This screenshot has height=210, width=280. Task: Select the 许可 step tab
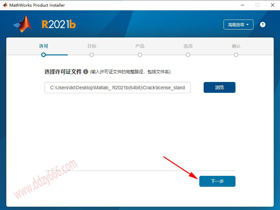[x=44, y=46]
